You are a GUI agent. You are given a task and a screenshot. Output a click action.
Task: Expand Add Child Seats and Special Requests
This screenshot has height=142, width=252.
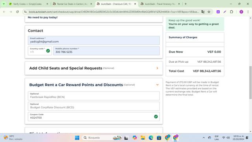click(x=94, y=68)
